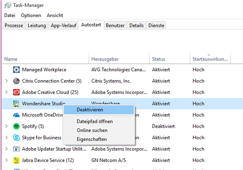243x170 pixels.
Task: Expand the Spotify (5) group
Action: (x=6, y=126)
